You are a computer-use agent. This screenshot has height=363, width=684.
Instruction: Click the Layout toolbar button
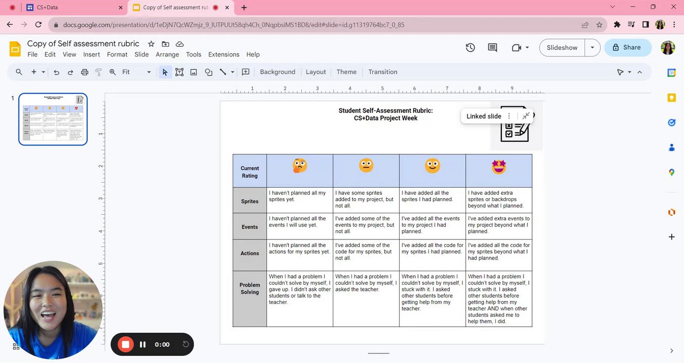pos(316,72)
